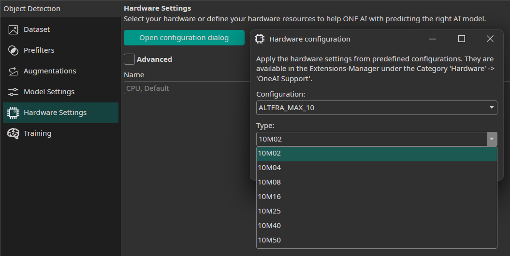This screenshot has width=510, height=256.
Task: Click the Training brain icon
Action: tap(14, 133)
